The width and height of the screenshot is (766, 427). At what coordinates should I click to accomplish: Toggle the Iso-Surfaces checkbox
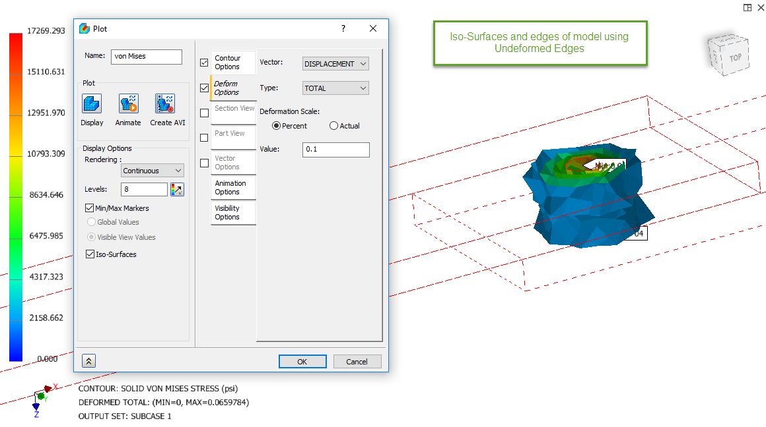pyautogui.click(x=89, y=254)
